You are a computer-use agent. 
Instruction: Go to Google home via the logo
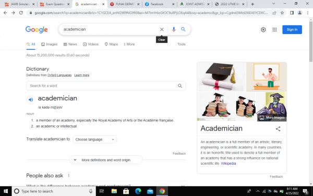tap(37, 30)
